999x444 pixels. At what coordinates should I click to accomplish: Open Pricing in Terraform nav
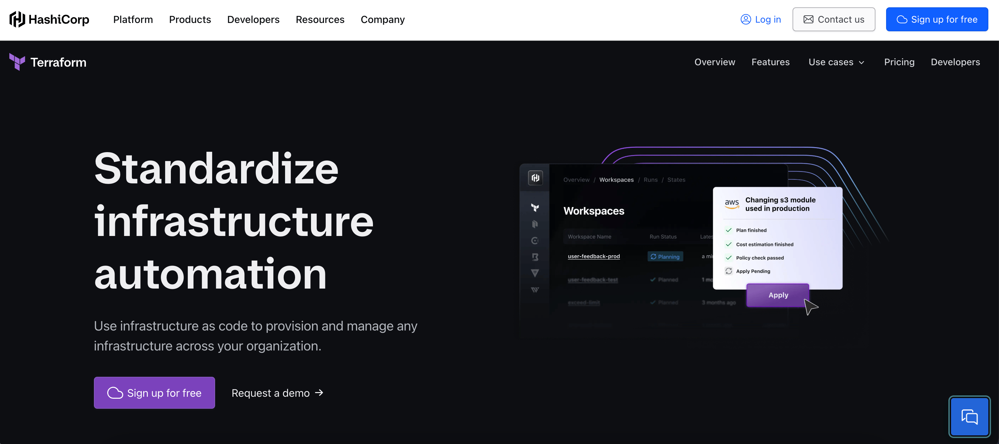pos(899,62)
